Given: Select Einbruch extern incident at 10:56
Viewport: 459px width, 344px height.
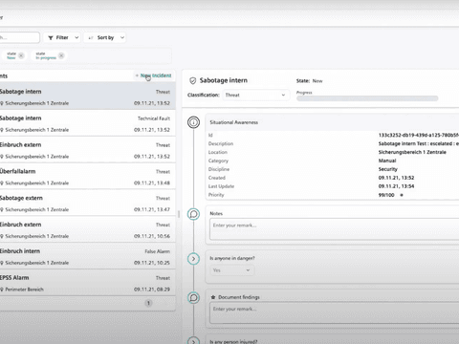Looking at the screenshot, I should 87,229.
